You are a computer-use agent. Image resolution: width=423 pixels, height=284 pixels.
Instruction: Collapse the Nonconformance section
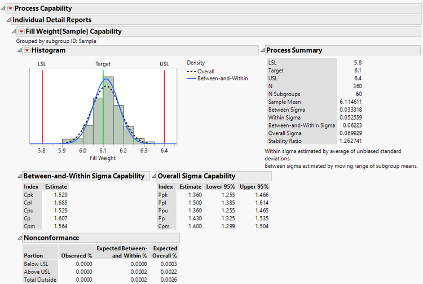click(20, 238)
